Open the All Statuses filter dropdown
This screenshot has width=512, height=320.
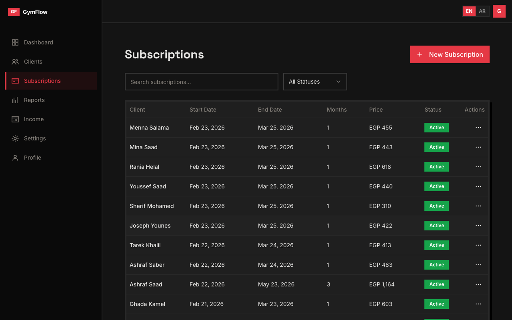(315, 82)
